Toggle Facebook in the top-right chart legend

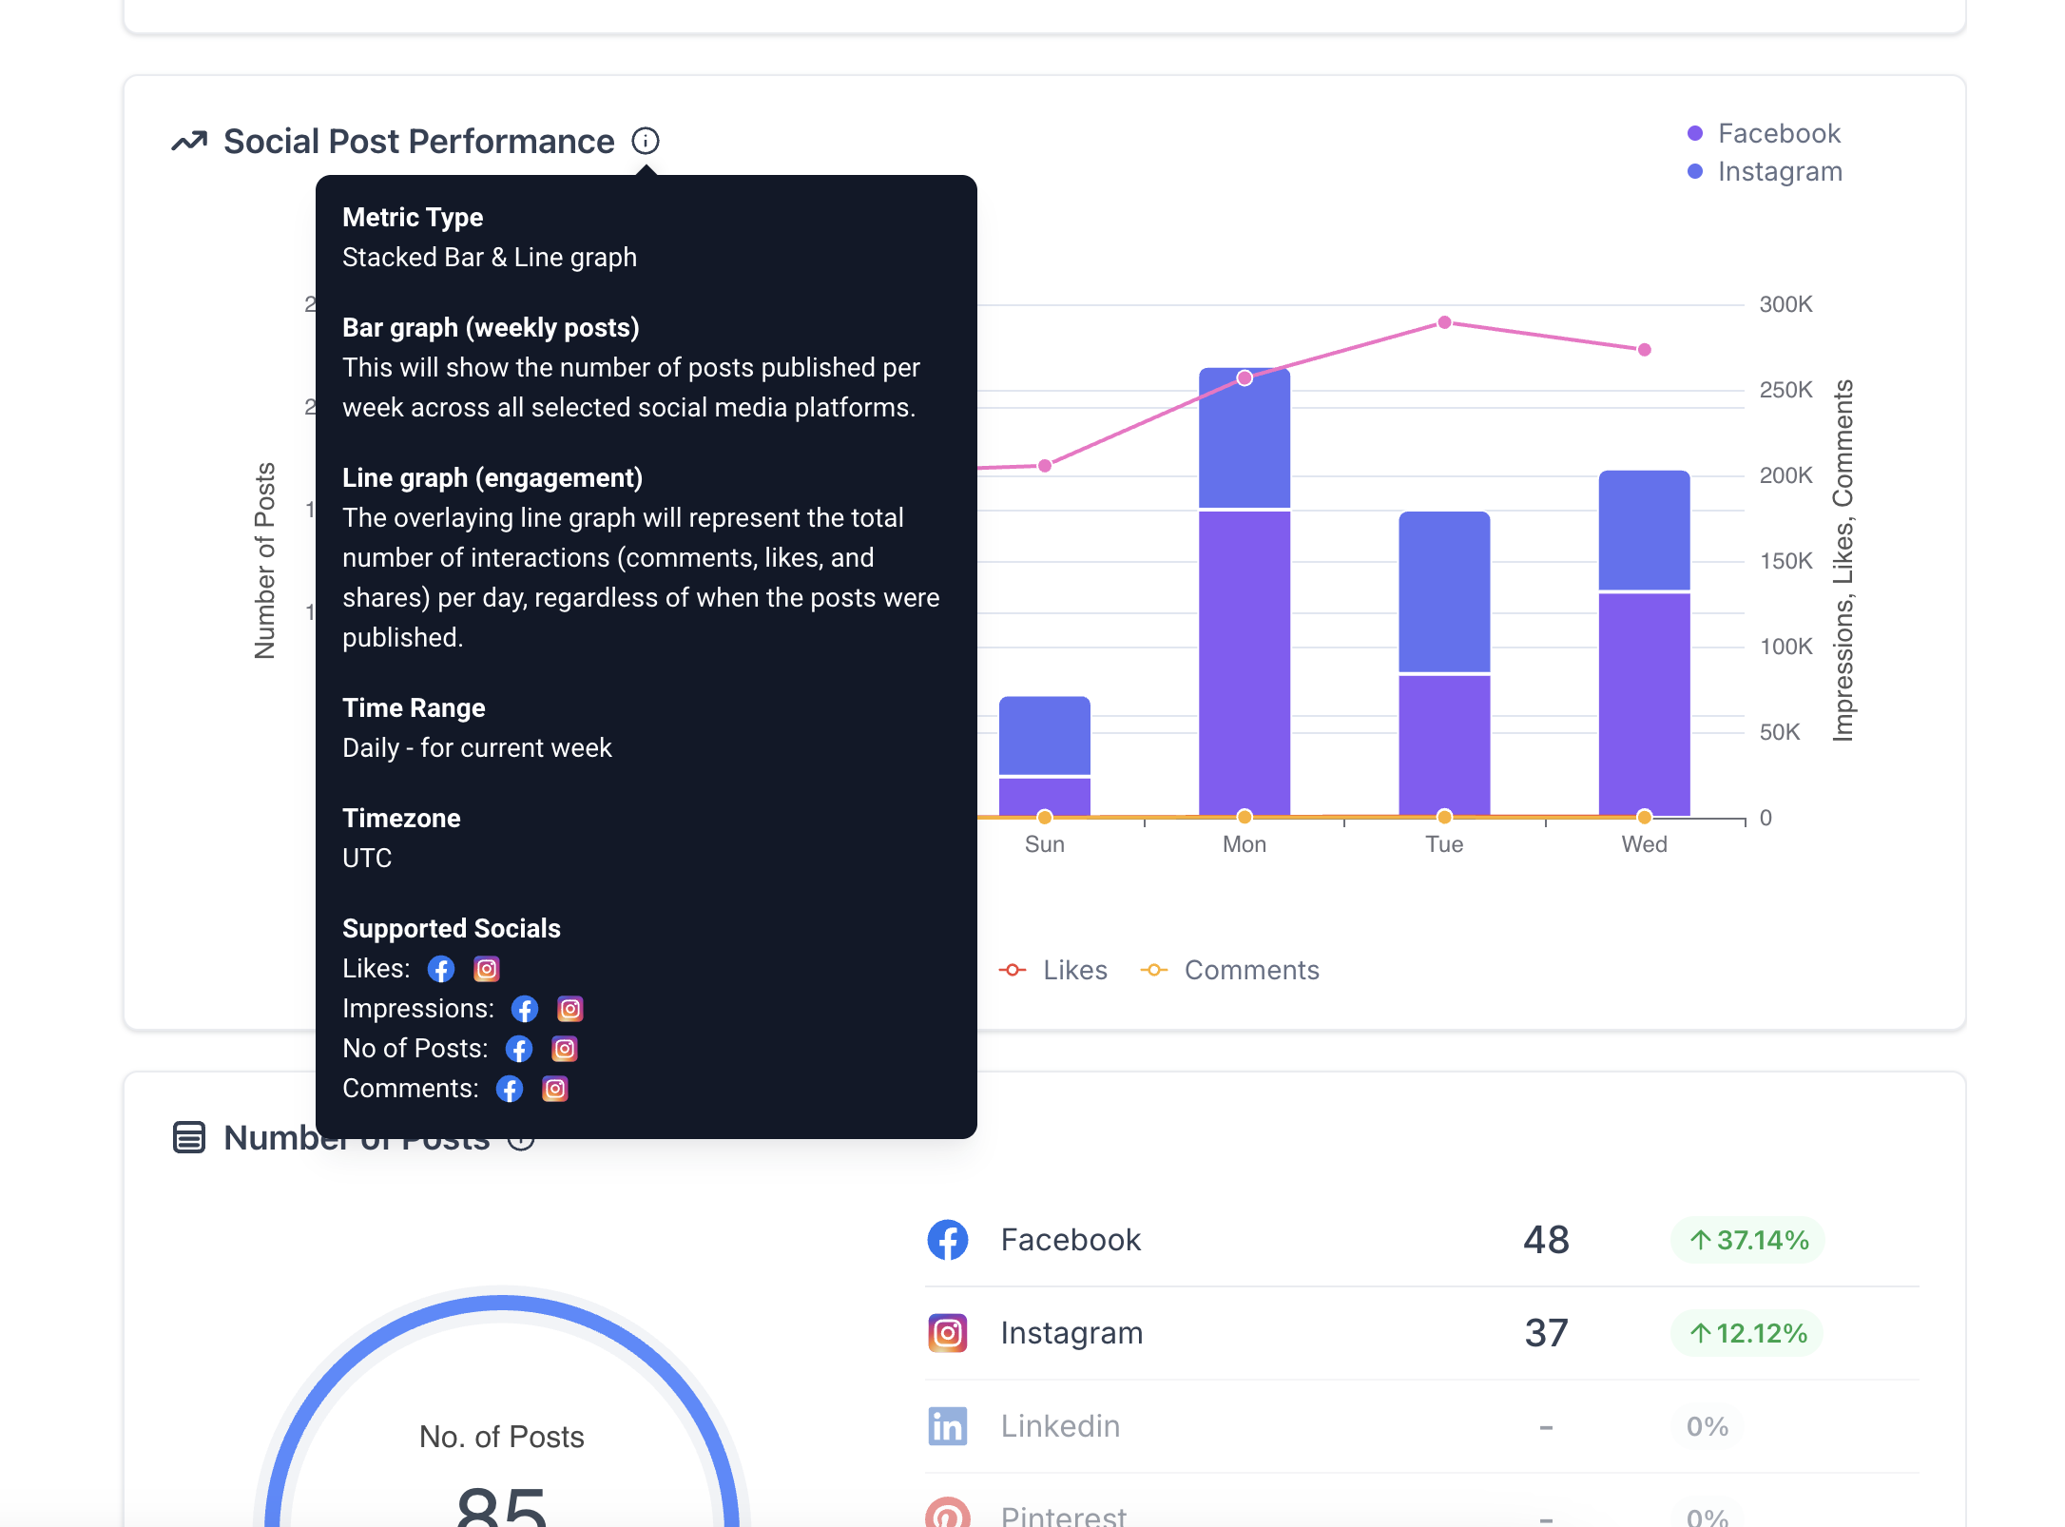[1778, 132]
